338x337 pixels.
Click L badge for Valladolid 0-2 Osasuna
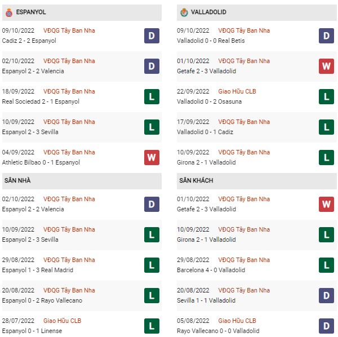click(x=326, y=96)
